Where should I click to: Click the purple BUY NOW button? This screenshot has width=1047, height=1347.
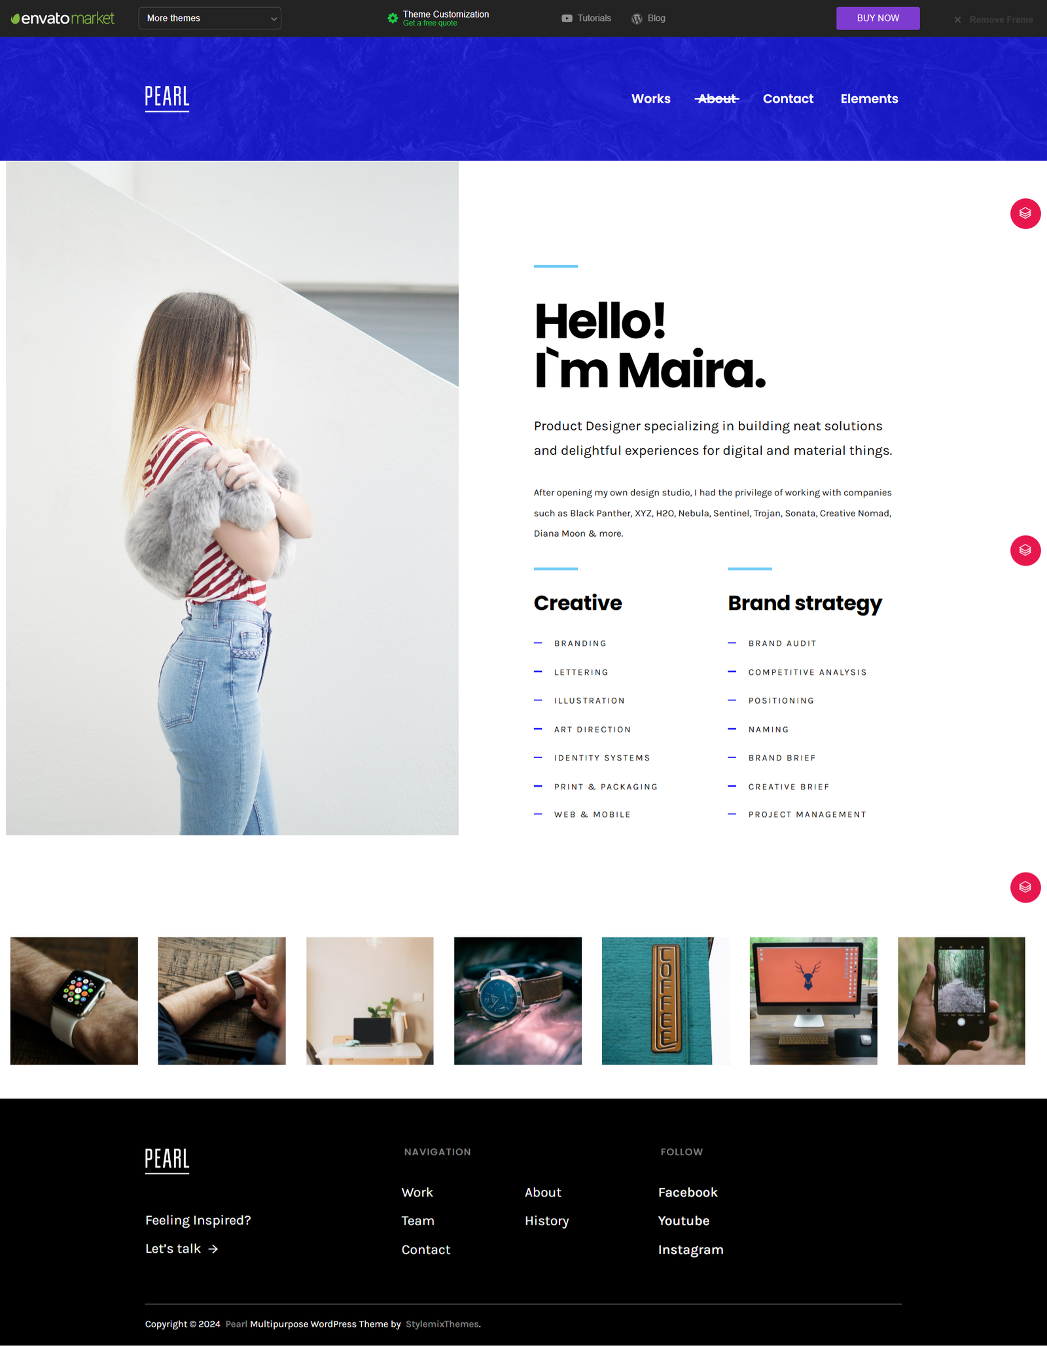(878, 18)
